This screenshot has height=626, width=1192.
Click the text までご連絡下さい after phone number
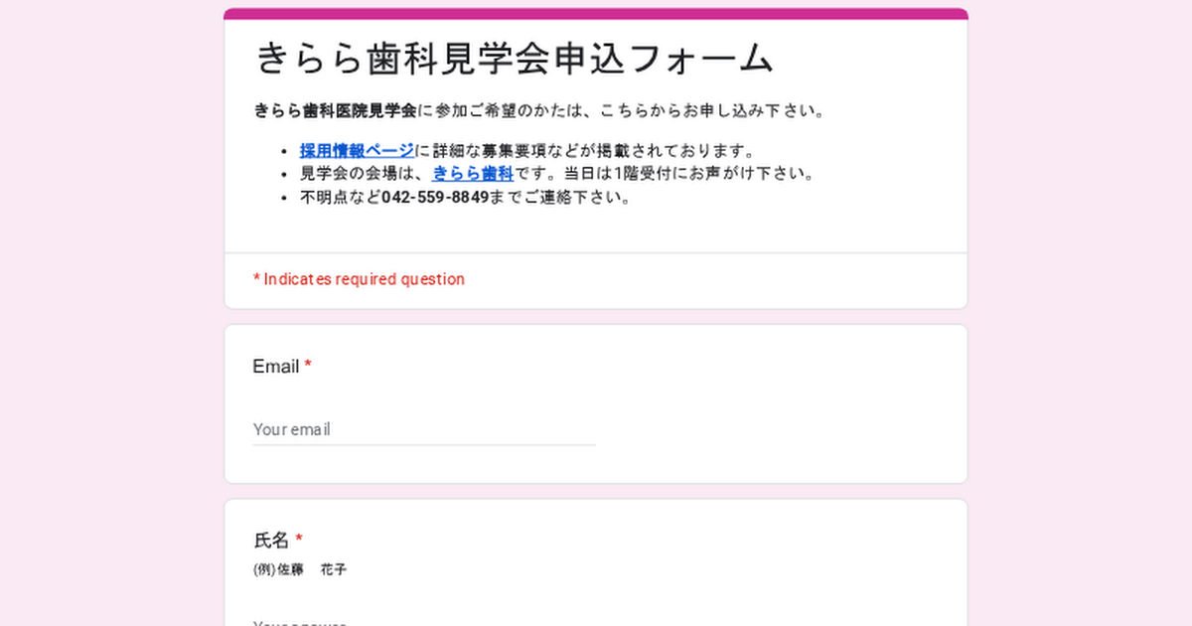[x=560, y=197]
